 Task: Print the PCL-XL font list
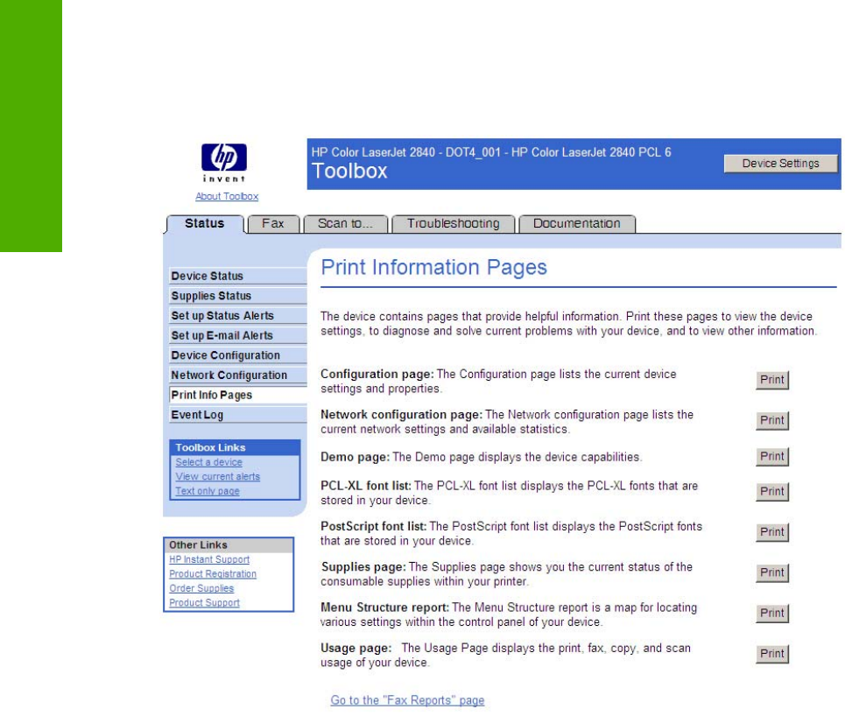point(771,492)
